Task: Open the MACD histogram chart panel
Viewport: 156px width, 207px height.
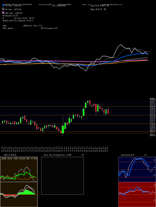Action: coord(19,194)
